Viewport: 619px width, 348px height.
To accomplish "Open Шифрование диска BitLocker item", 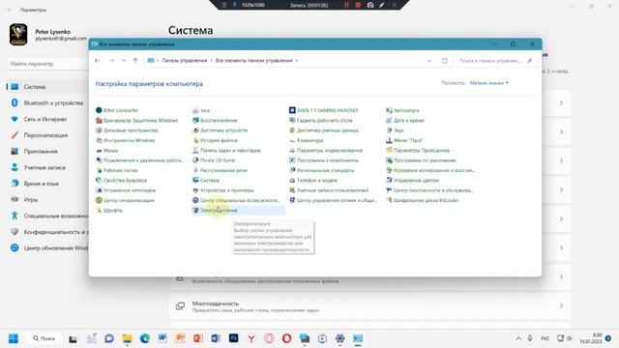I will pyautogui.click(x=422, y=200).
